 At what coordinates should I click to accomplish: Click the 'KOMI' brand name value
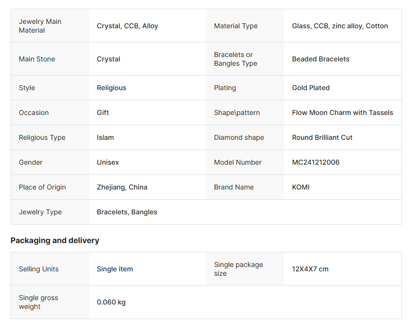coord(300,187)
